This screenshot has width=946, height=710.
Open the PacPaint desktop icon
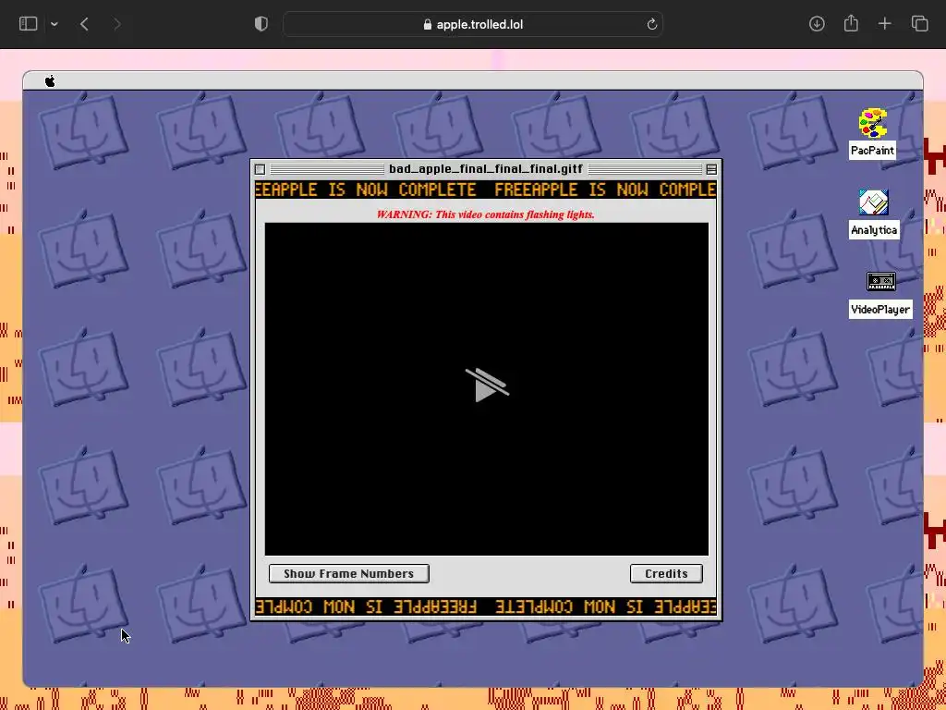point(872,123)
